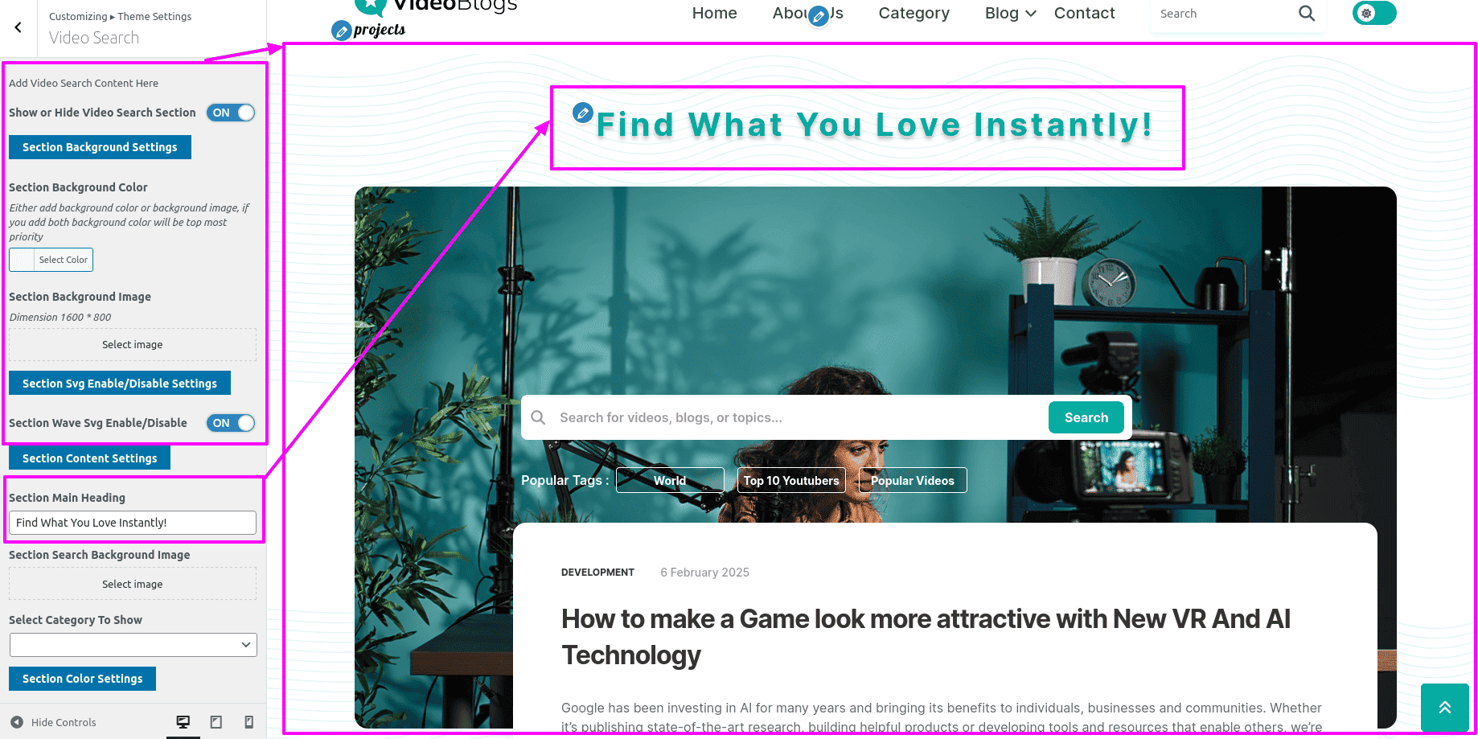This screenshot has height=739, width=1478.
Task: Click the edit pencil icon beside the heading
Action: 583,113
